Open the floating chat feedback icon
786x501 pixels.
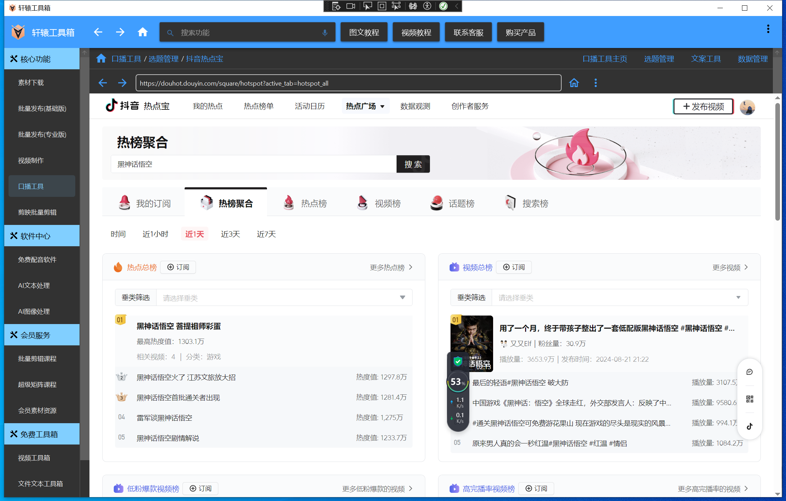(x=750, y=372)
